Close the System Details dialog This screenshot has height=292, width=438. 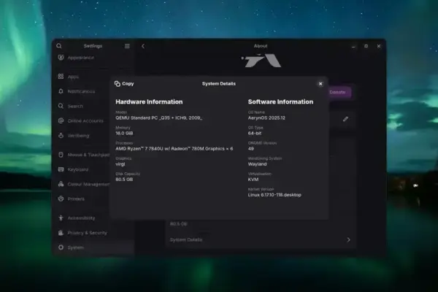pyautogui.click(x=320, y=84)
